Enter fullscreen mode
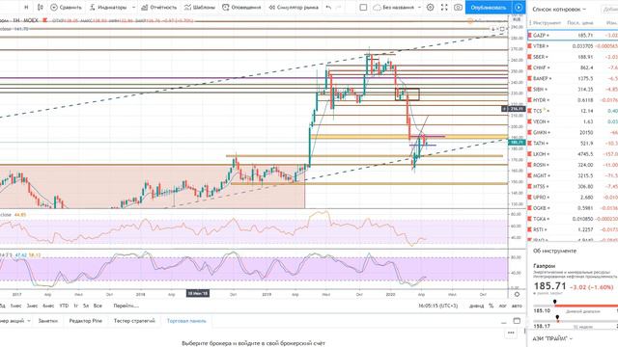 pos(444,7)
